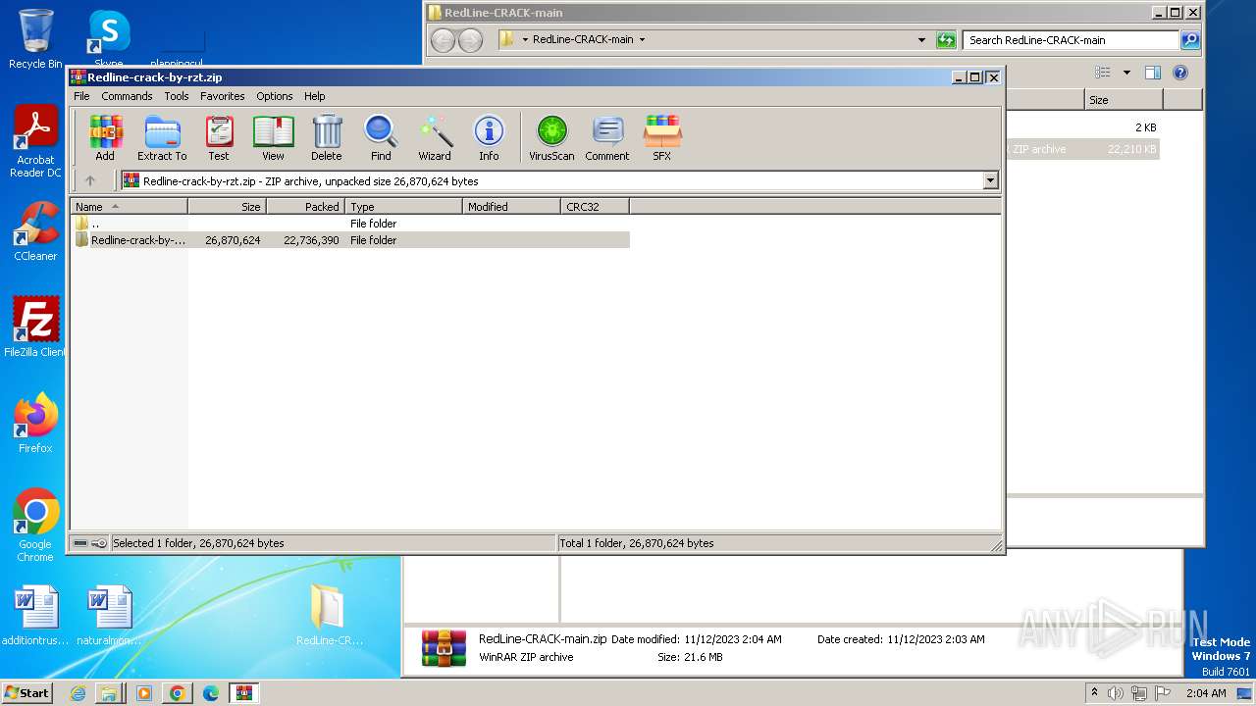This screenshot has width=1256, height=706.
Task: Launch the Wizard tool
Action: pyautogui.click(x=435, y=137)
